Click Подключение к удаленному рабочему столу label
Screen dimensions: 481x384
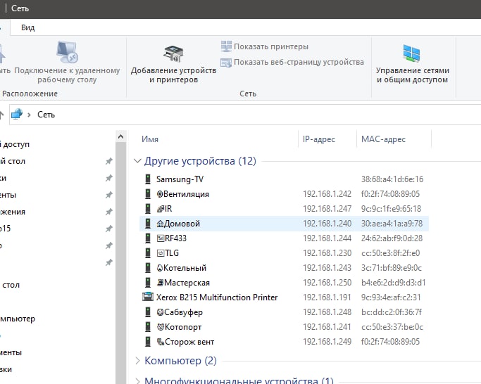tap(67, 75)
